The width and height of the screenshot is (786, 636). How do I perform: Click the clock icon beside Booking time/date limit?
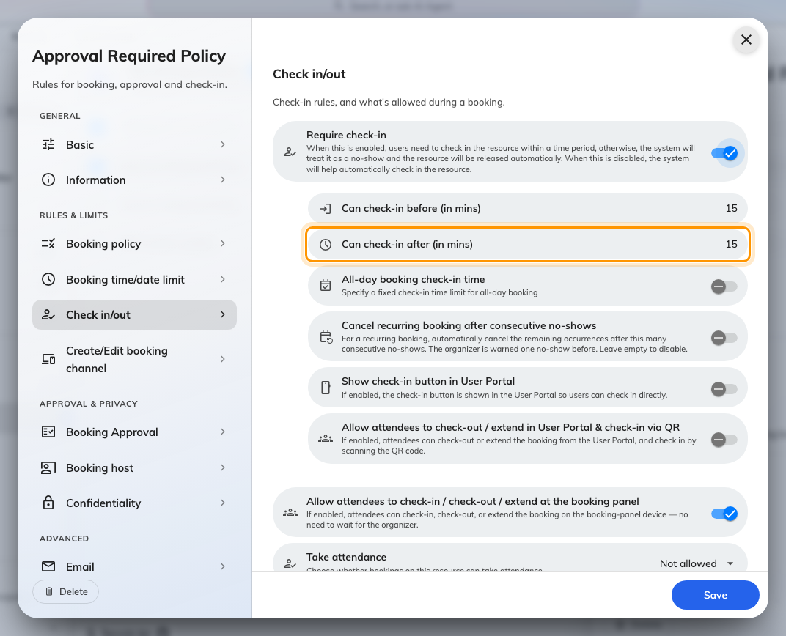point(48,279)
